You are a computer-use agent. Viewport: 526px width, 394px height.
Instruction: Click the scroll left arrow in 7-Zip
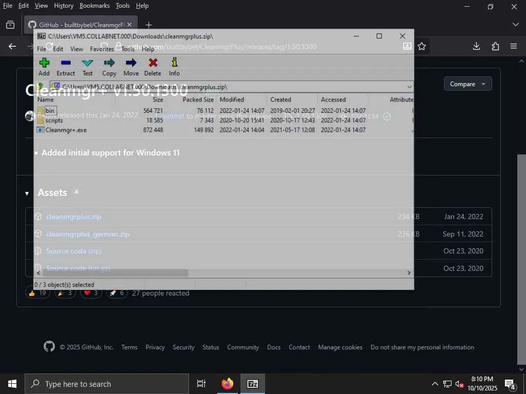[x=38, y=273]
